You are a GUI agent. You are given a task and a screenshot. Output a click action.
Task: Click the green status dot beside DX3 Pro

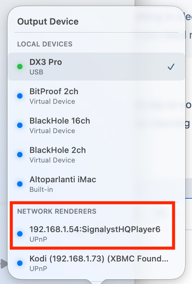(x=20, y=67)
